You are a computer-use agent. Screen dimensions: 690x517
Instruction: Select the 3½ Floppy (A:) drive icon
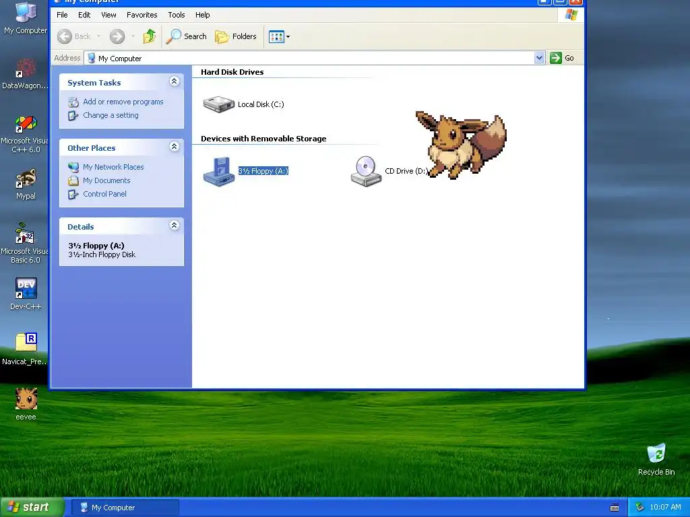pos(219,172)
